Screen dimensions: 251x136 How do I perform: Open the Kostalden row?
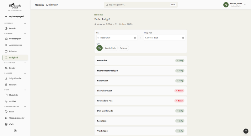[141, 121]
